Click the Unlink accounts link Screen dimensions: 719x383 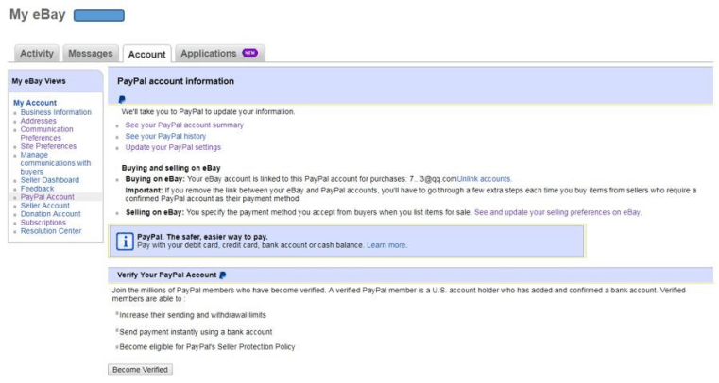point(484,178)
